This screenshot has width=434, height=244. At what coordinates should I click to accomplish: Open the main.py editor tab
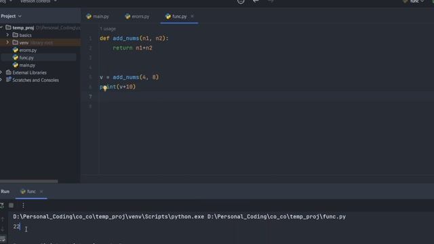[x=98, y=16]
